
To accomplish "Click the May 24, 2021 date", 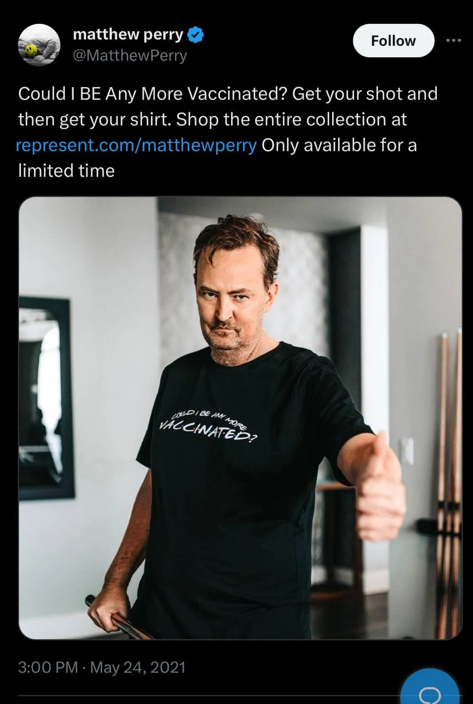I will tap(138, 667).
